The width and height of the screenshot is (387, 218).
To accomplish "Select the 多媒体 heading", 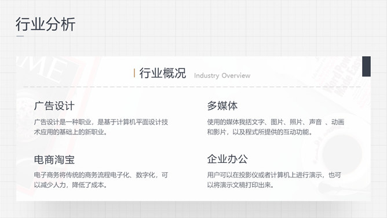I will [x=222, y=106].
